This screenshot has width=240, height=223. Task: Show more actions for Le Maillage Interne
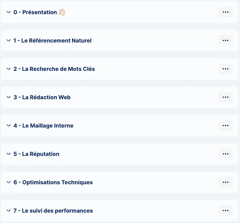(225, 126)
